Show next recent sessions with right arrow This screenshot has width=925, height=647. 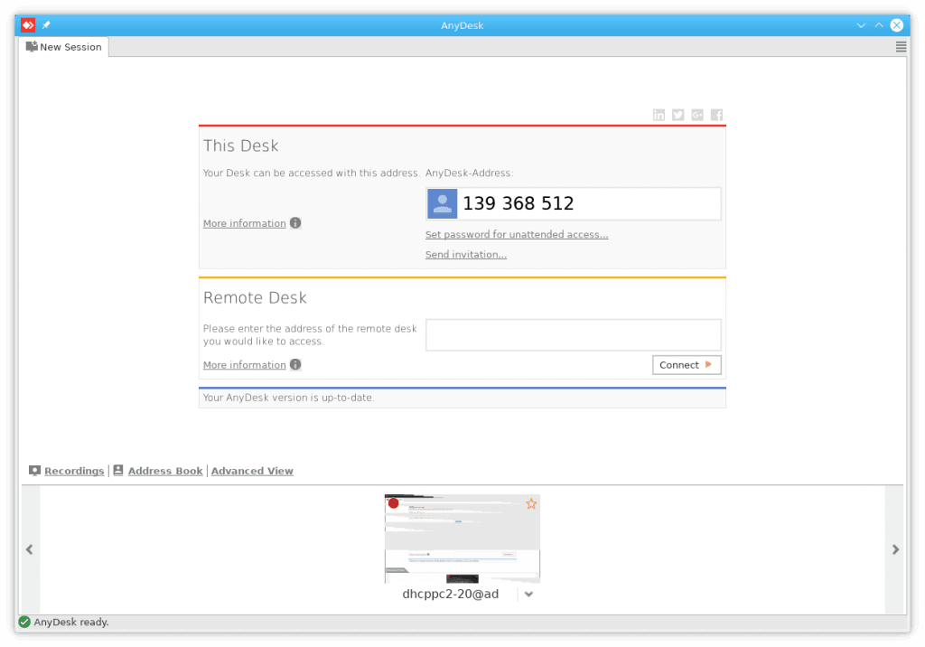895,549
